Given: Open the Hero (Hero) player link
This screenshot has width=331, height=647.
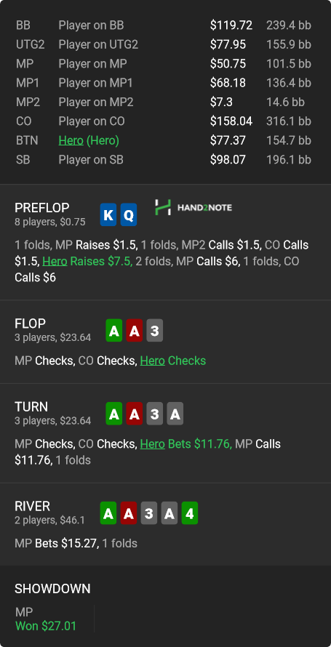Looking at the screenshot, I should tap(89, 141).
